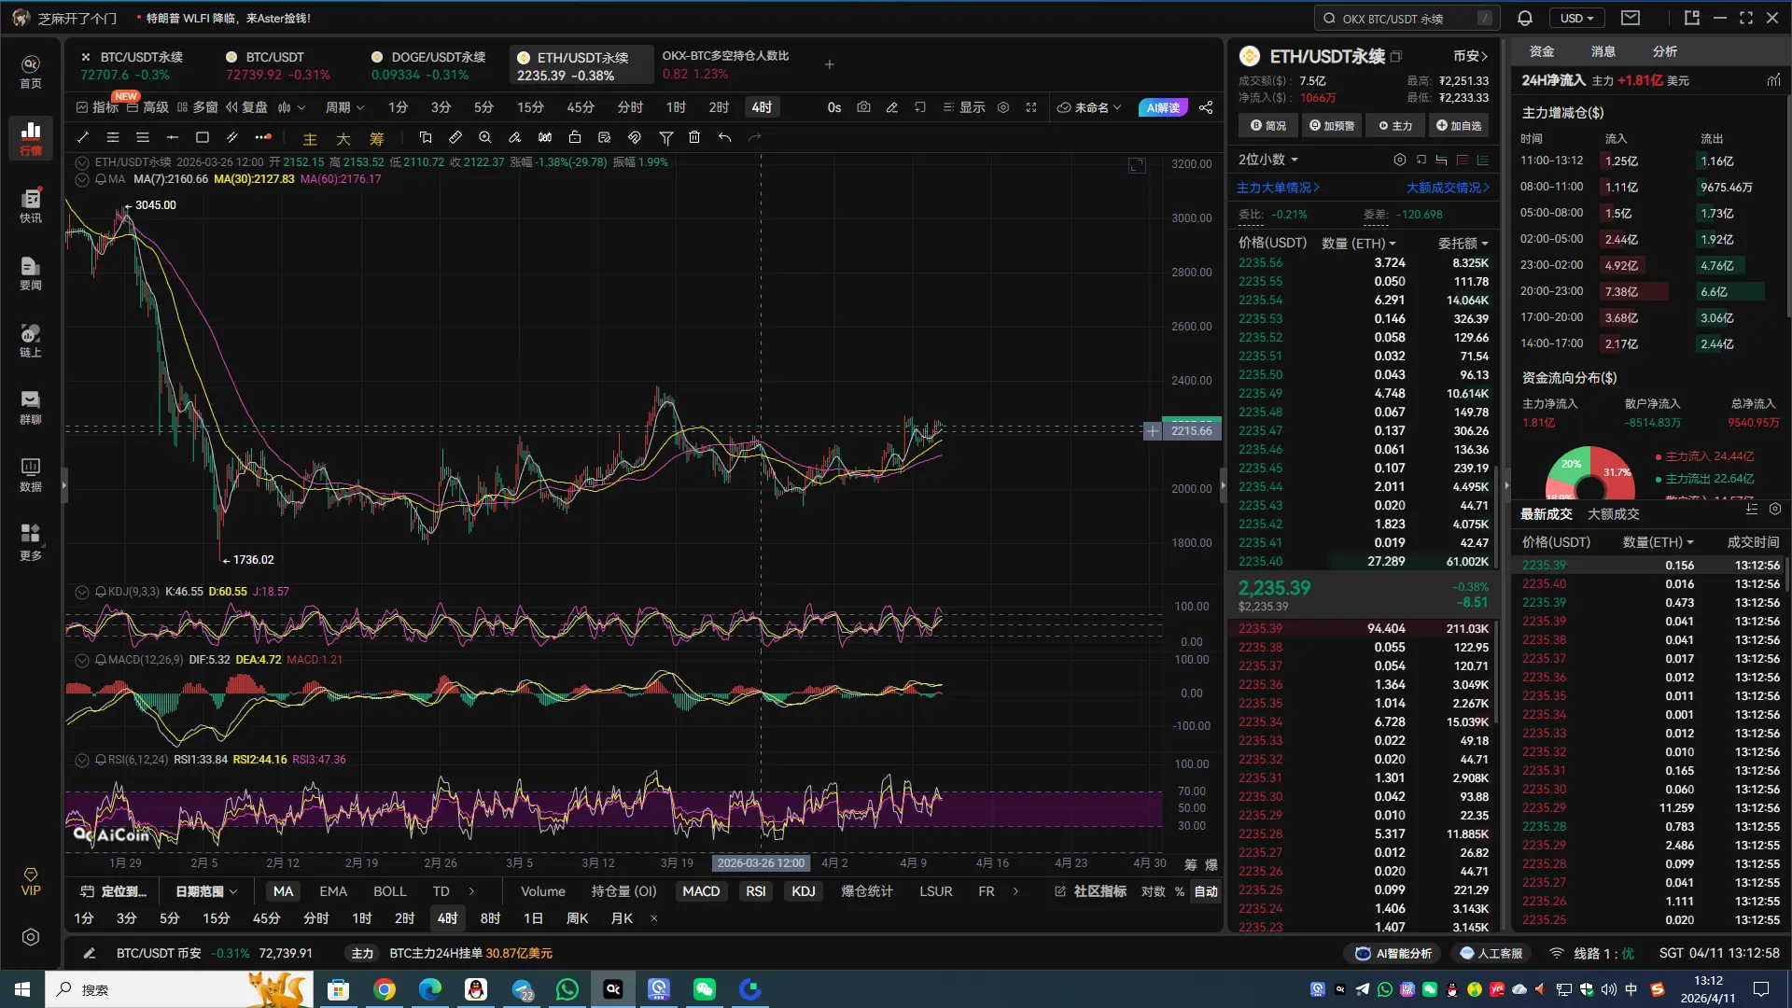Toggle the MACD indicator button

[700, 891]
